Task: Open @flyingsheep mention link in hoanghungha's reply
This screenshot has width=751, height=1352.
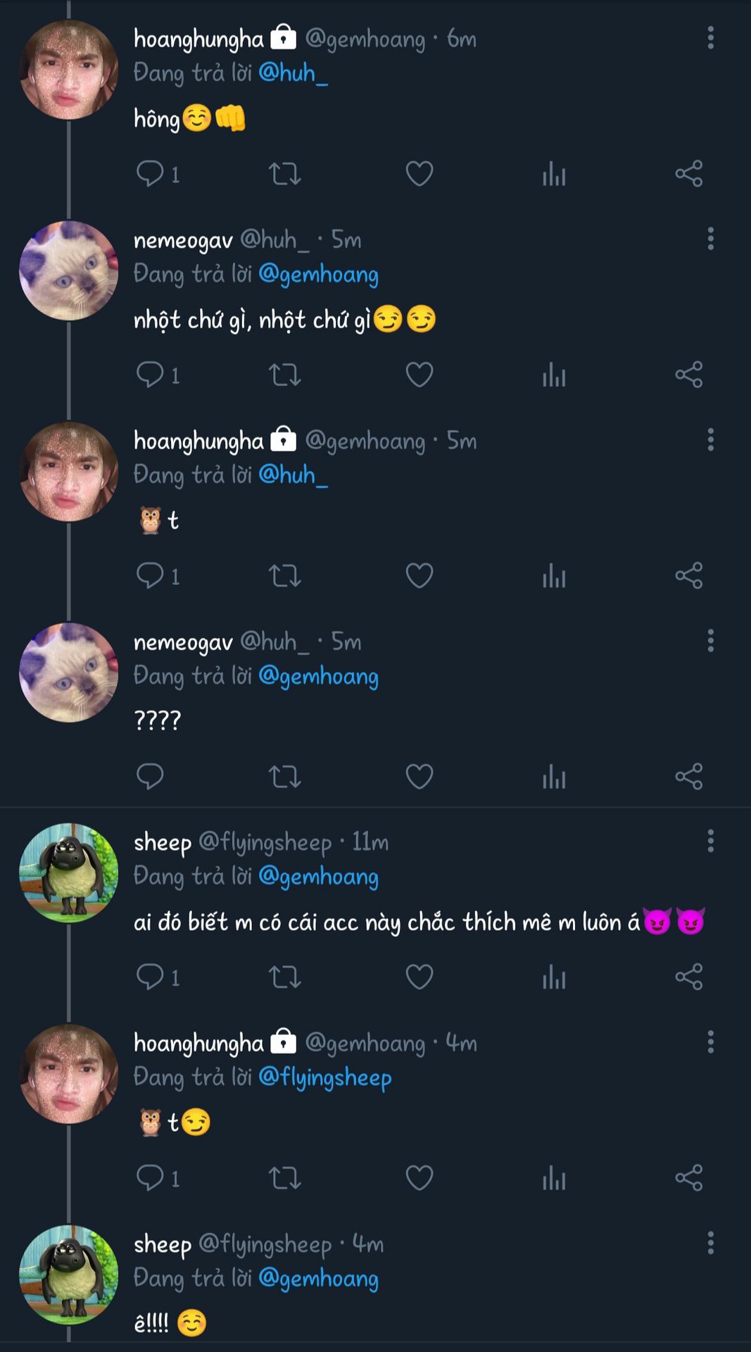Action: (x=324, y=1077)
